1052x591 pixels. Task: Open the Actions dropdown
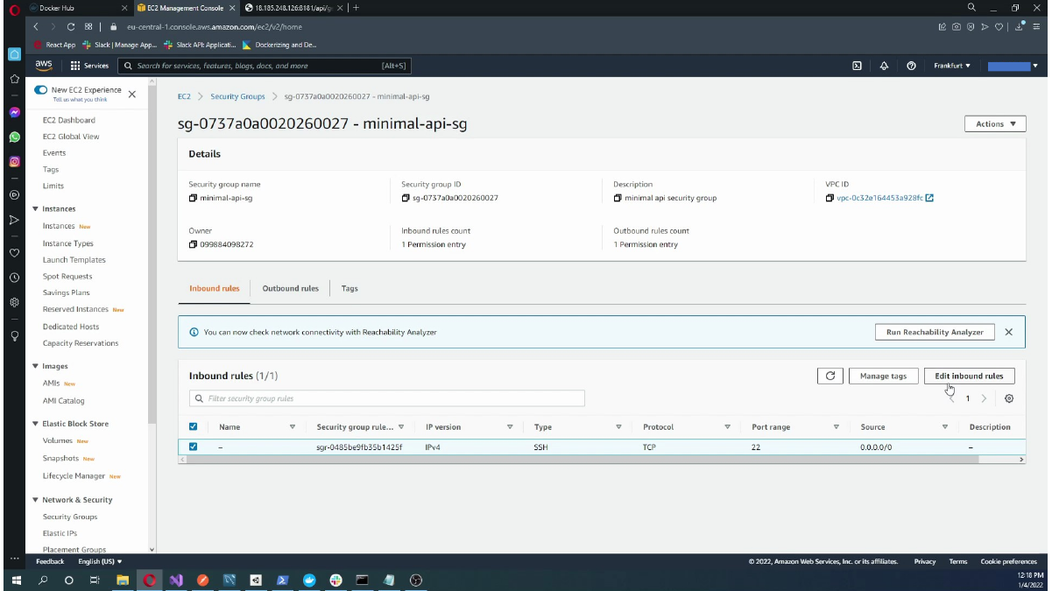[x=995, y=124]
